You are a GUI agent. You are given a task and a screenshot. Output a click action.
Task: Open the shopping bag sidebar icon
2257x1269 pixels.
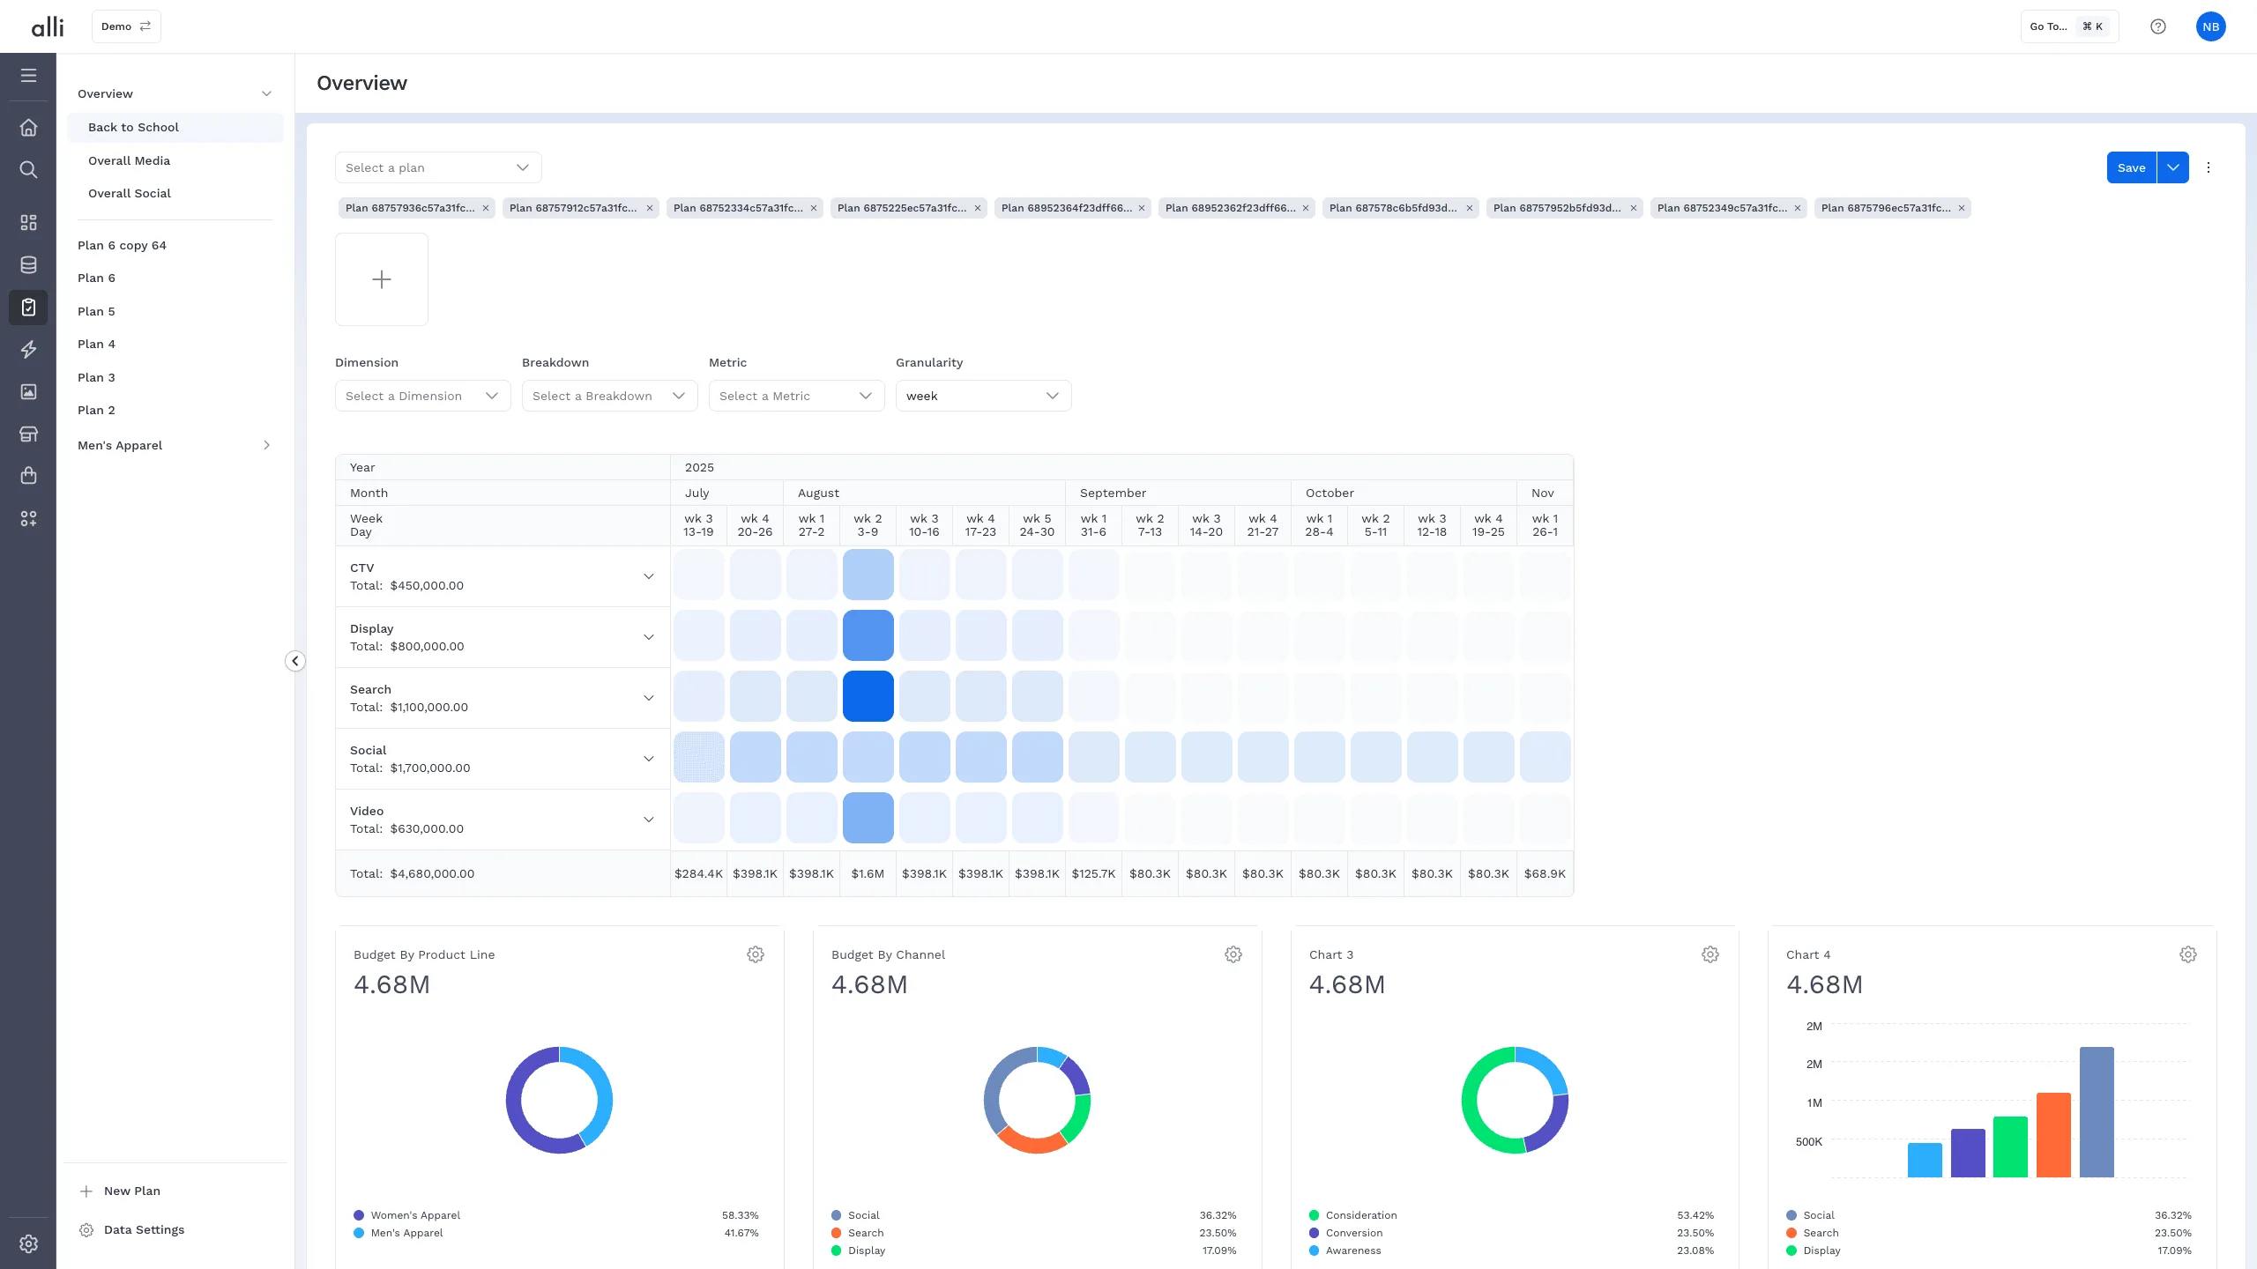tap(28, 476)
